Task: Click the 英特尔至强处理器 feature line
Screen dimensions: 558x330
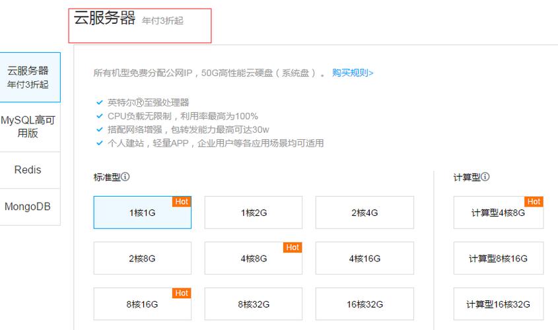Action: pos(149,102)
